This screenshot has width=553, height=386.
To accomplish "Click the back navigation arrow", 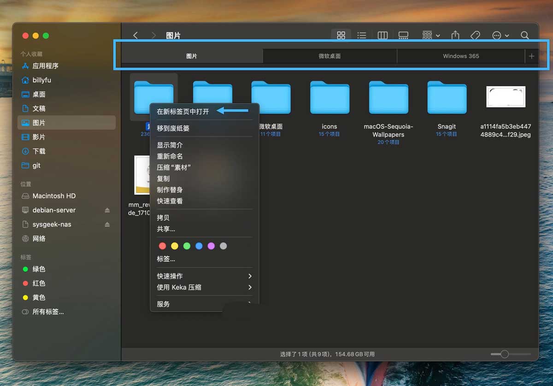I will 135,36.
